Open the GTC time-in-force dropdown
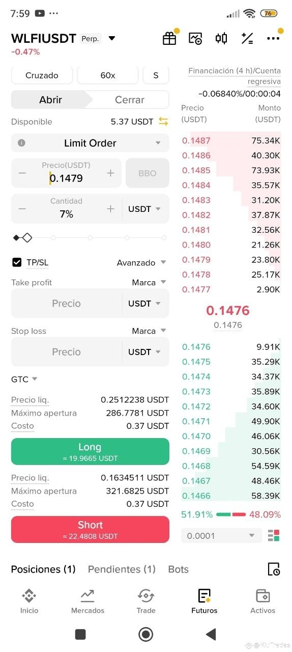This screenshot has height=652, width=292. point(24,379)
